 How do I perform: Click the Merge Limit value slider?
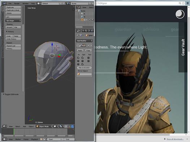point(84,67)
